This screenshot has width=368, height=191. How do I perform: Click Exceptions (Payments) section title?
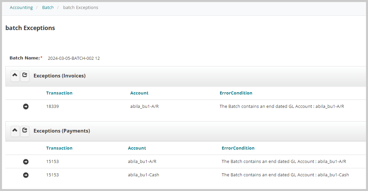pos(62,131)
